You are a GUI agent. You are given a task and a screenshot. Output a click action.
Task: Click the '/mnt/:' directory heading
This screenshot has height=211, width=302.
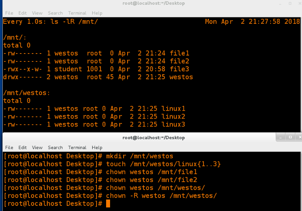15,37
